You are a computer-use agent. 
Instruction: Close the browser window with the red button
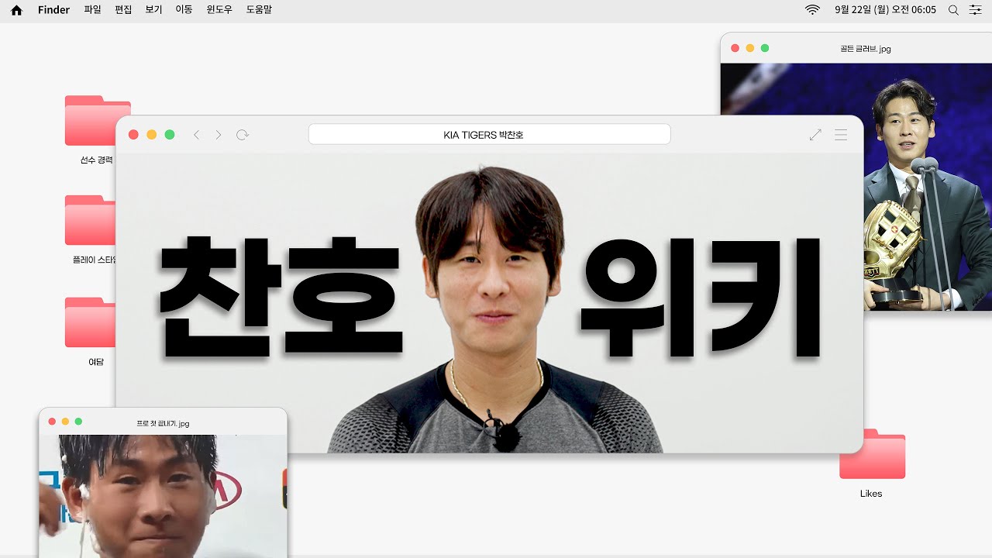133,135
